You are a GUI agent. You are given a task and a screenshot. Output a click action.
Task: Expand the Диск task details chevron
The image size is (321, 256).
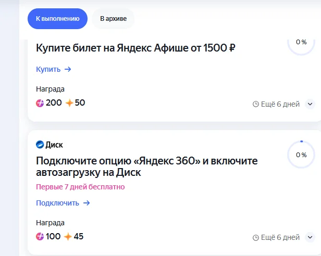310,237
